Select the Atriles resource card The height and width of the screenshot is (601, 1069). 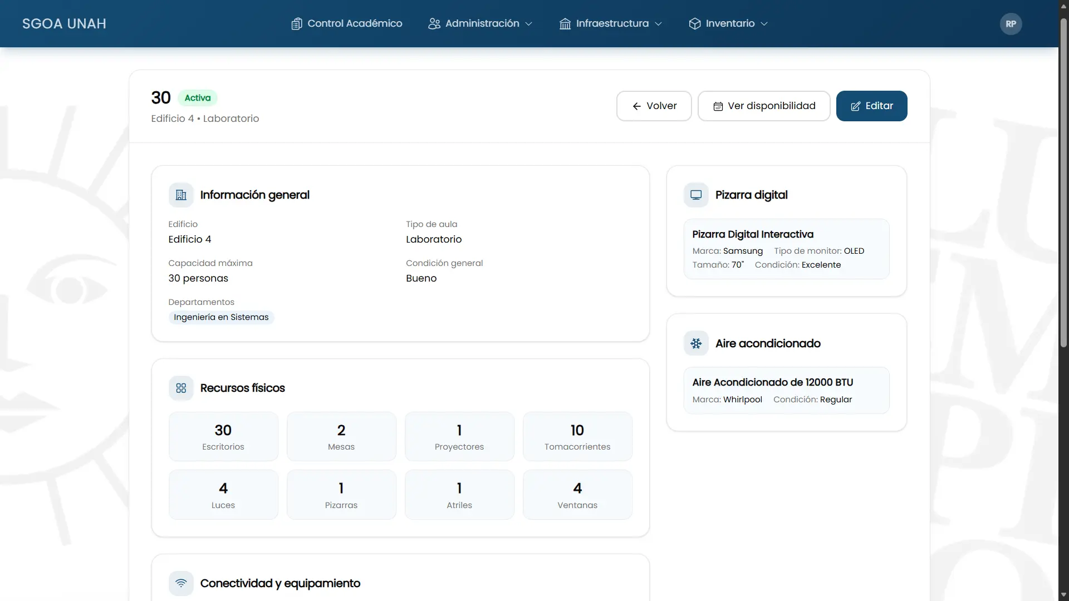[459, 495]
